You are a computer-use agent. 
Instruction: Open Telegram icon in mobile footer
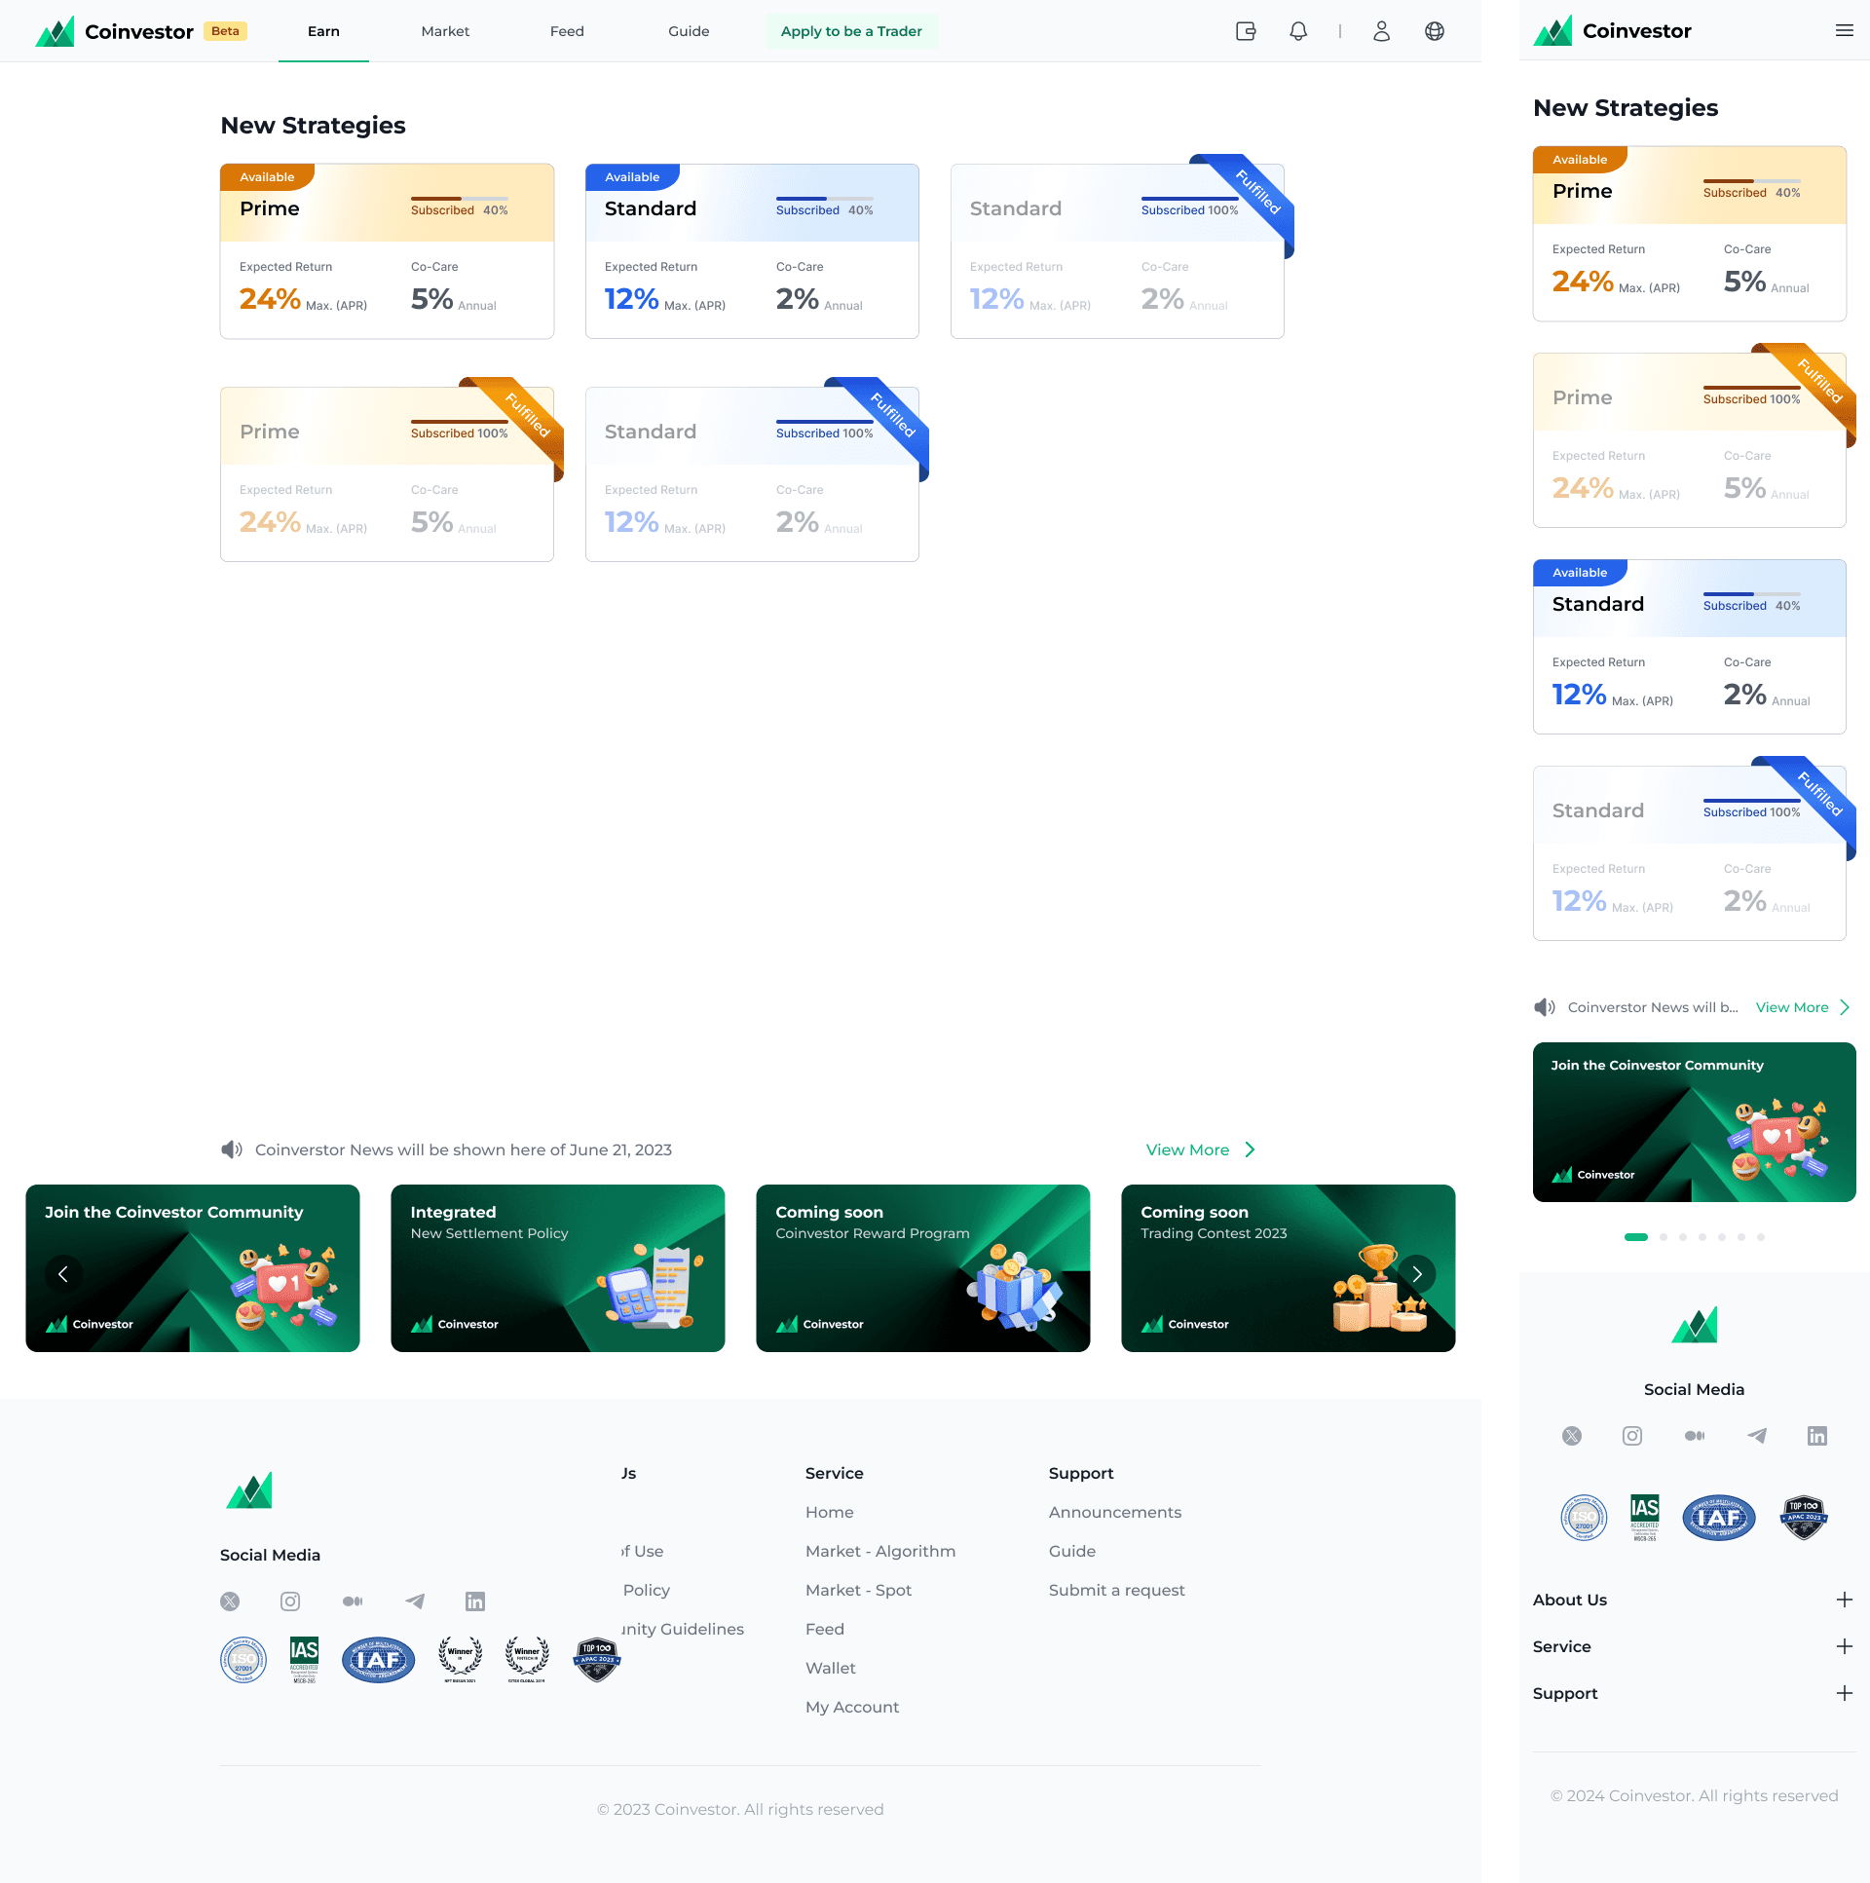click(x=1757, y=1436)
